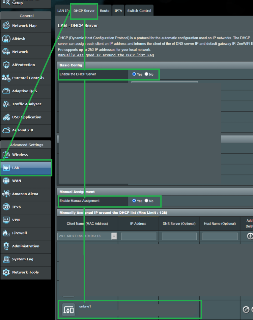Click the Firewall label
The width and height of the screenshot is (253, 320).
19,233
